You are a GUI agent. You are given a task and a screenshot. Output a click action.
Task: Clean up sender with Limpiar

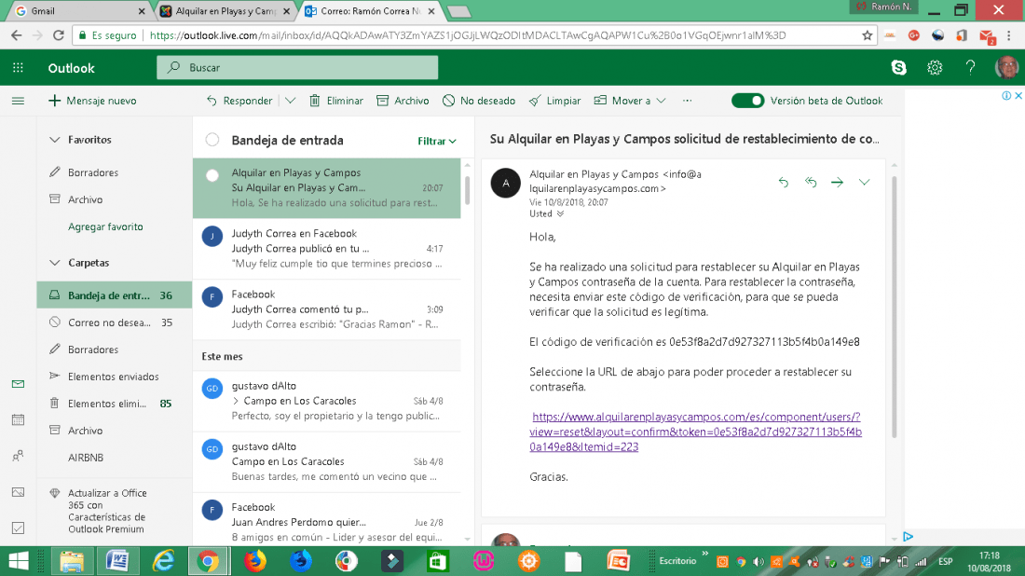[554, 101]
